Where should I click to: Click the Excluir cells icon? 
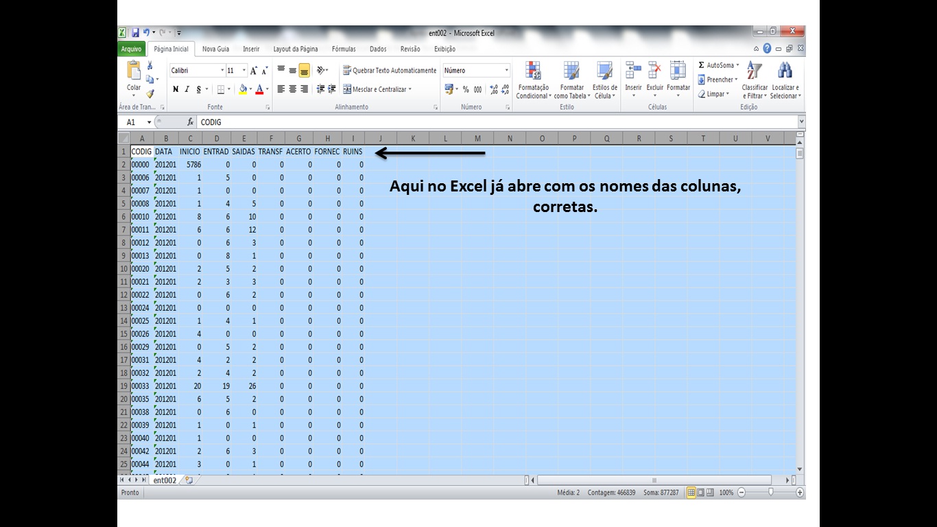(x=655, y=71)
